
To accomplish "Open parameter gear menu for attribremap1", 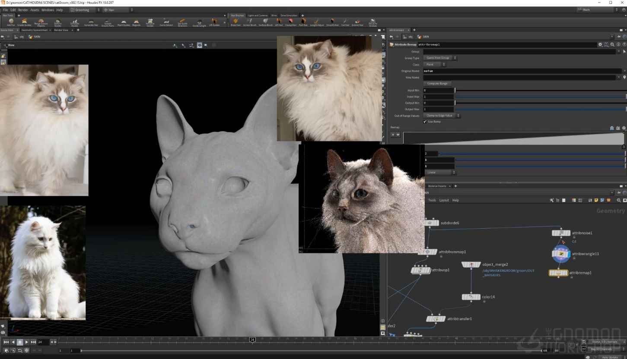I will [600, 44].
